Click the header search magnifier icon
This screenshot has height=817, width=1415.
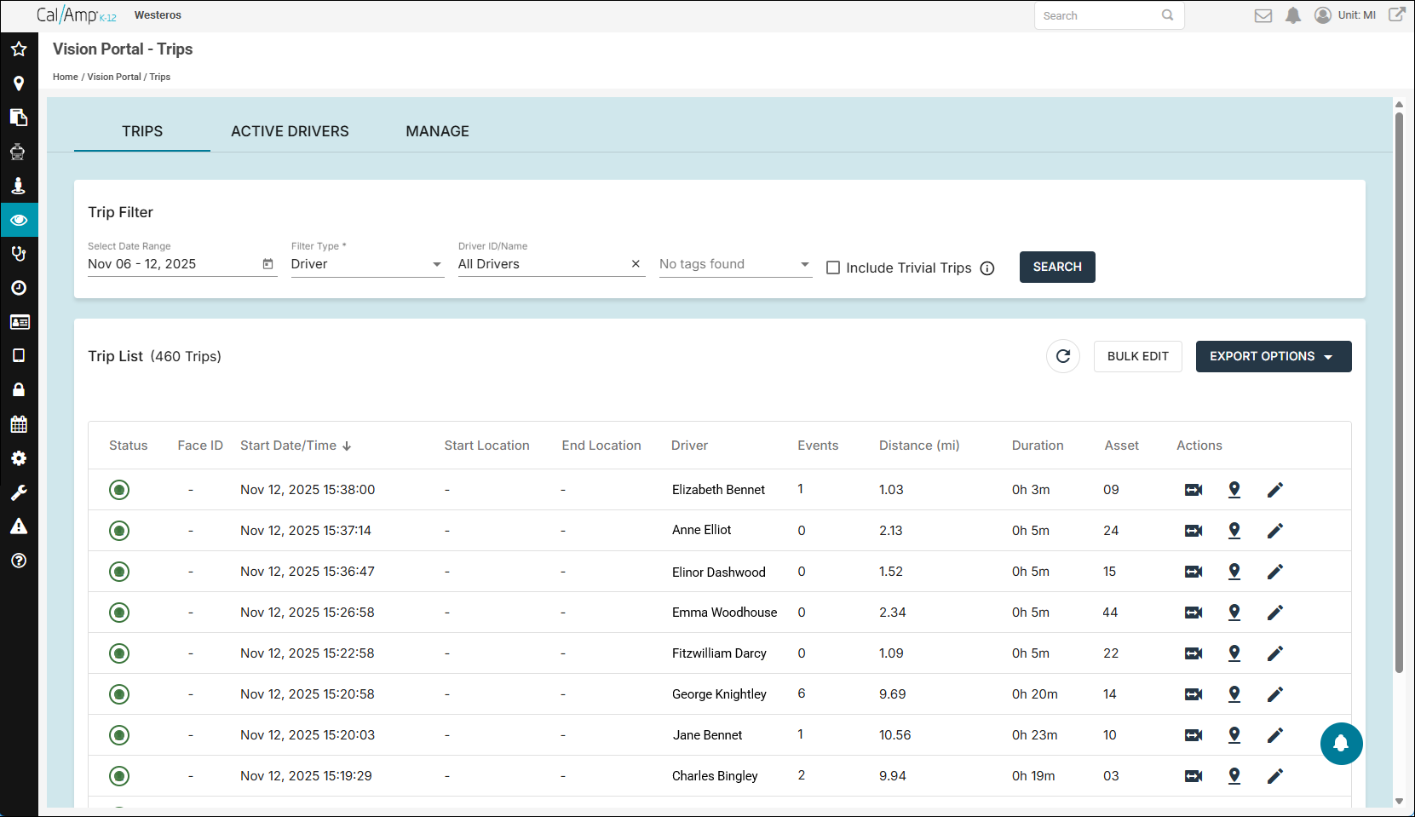tap(1168, 15)
